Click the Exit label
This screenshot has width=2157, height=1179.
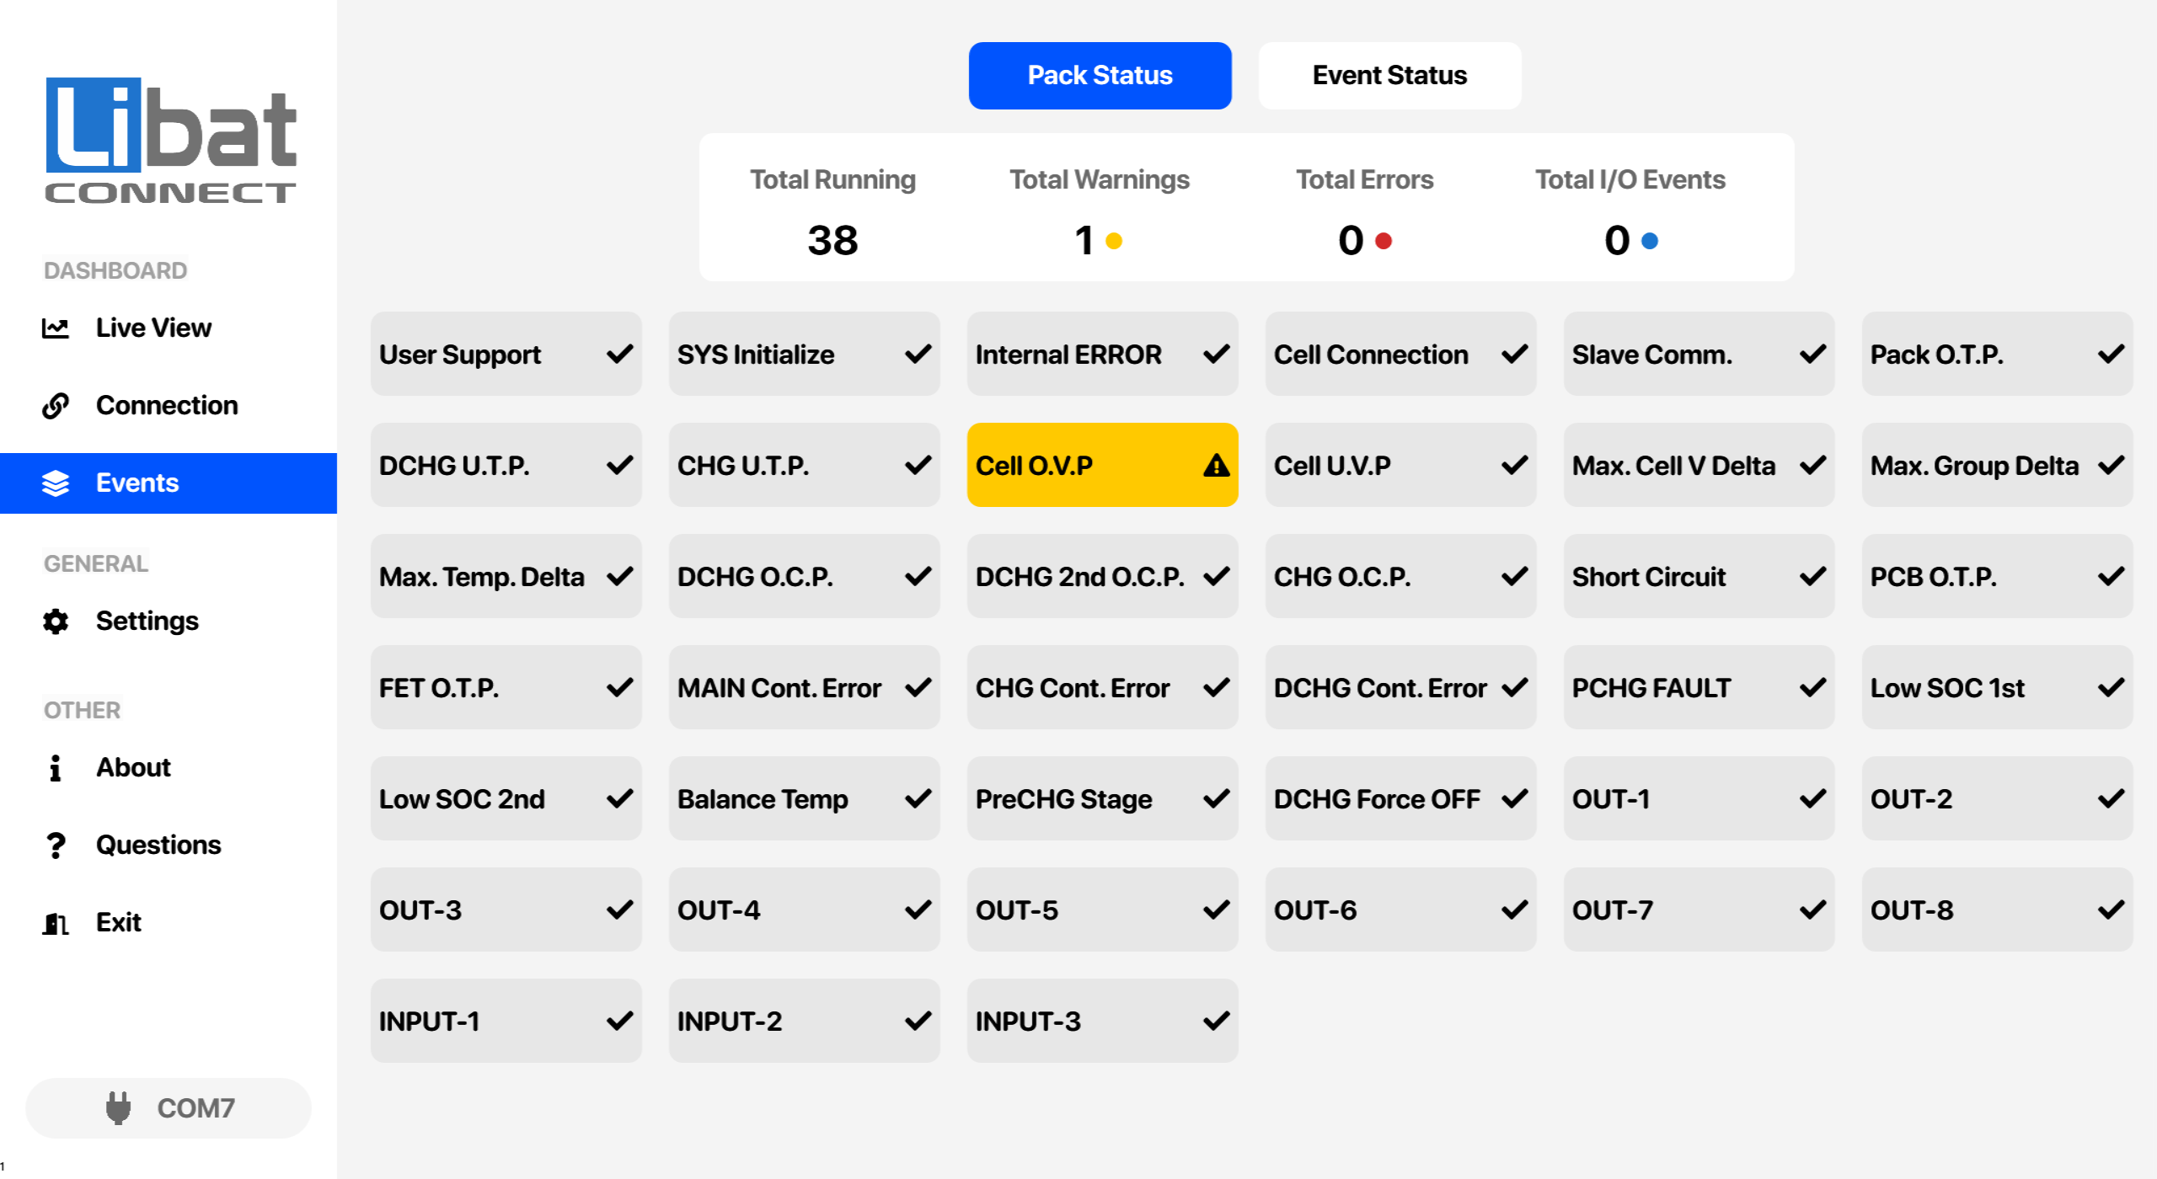[119, 923]
